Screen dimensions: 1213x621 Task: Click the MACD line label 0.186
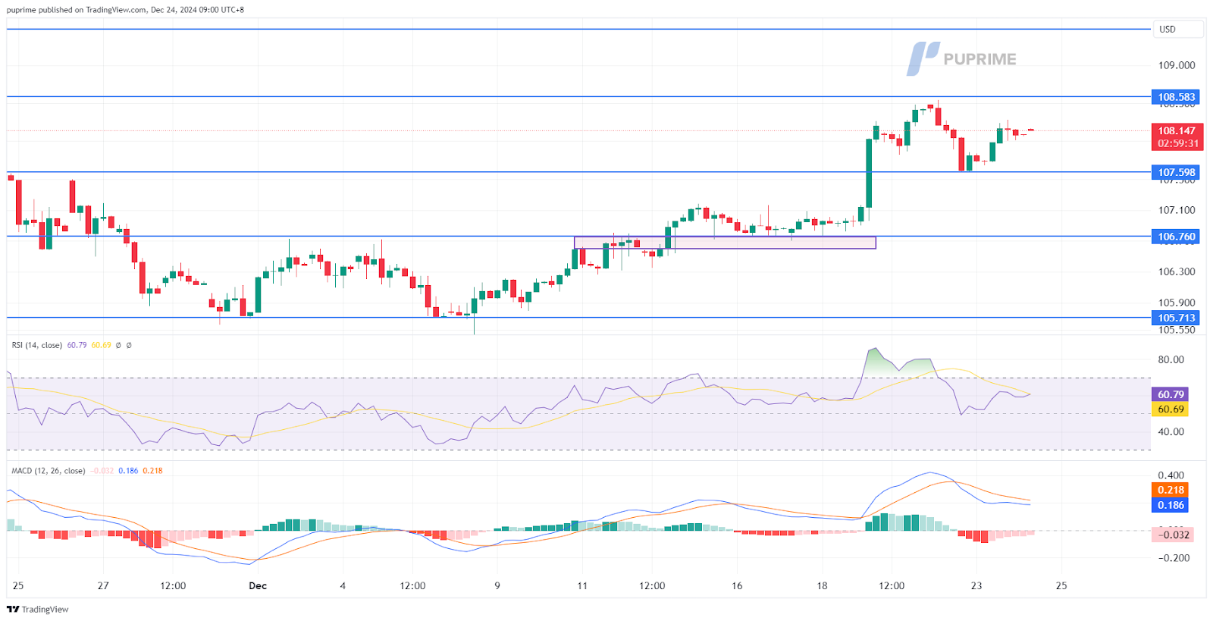1171,505
